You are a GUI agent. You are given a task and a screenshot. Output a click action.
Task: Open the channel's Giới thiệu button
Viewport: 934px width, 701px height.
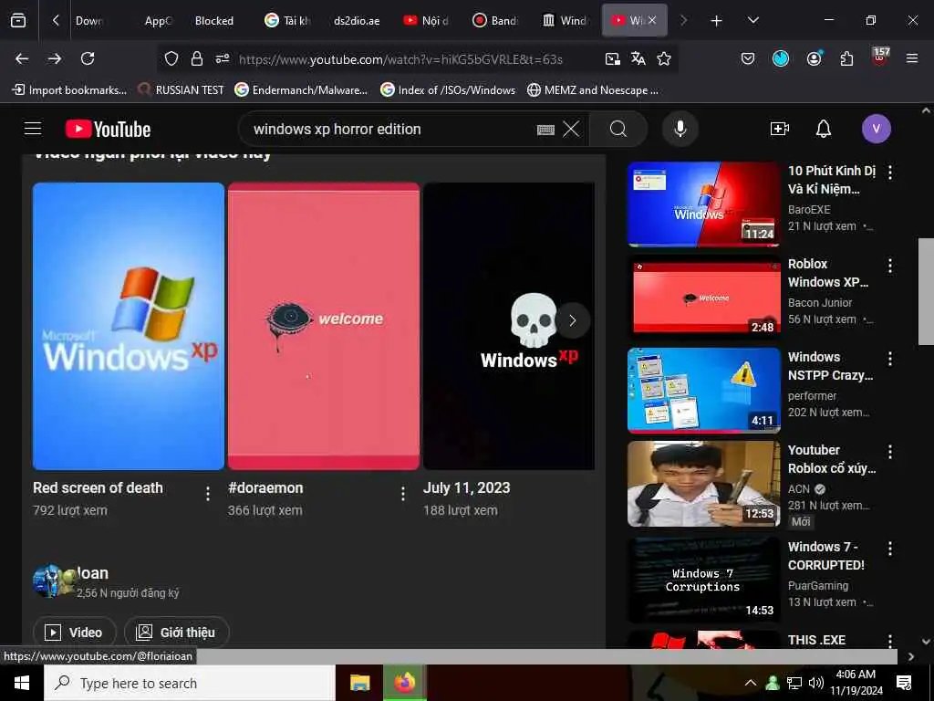tap(176, 632)
